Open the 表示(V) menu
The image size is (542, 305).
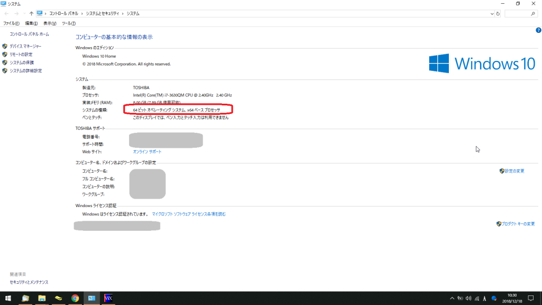[50, 23]
